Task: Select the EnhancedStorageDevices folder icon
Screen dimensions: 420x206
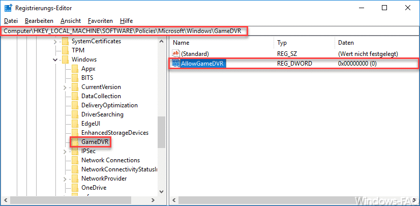Action: pyautogui.click(x=75, y=133)
